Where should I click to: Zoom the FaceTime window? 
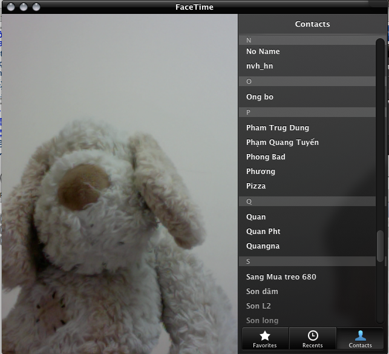tap(36, 7)
